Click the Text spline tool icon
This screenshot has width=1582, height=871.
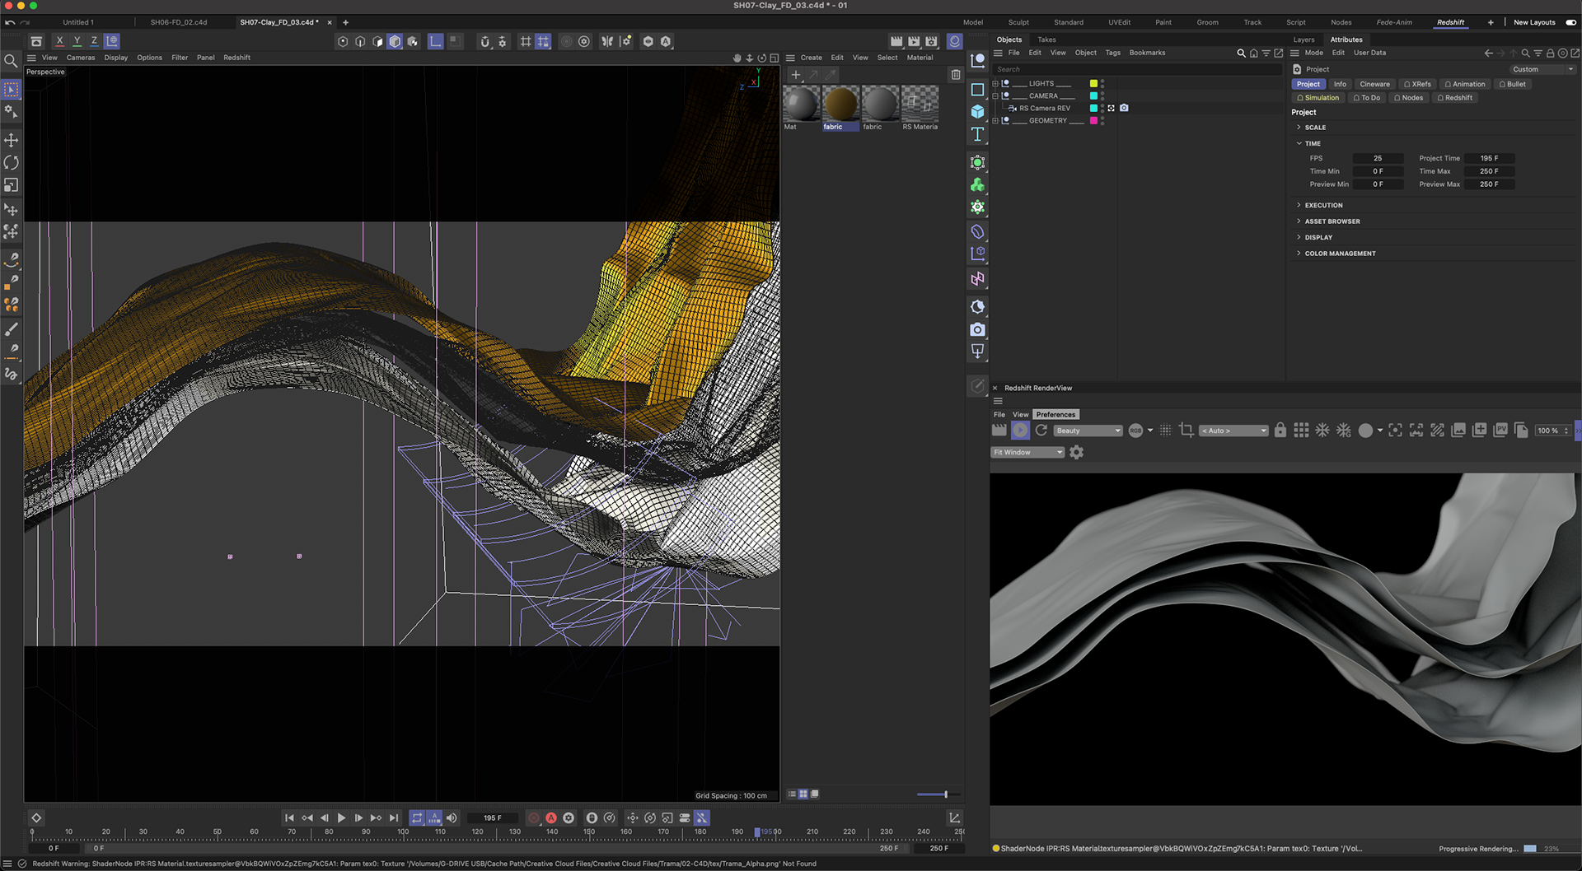coord(977,134)
